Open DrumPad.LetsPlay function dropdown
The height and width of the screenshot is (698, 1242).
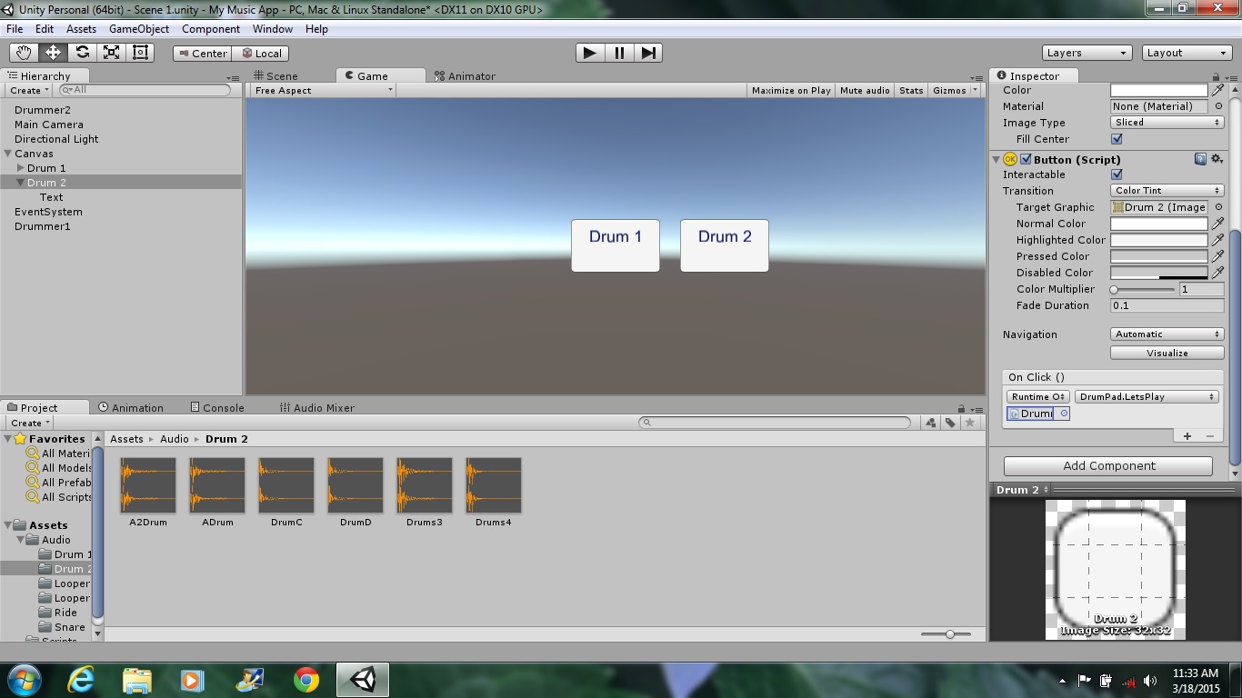(1147, 396)
